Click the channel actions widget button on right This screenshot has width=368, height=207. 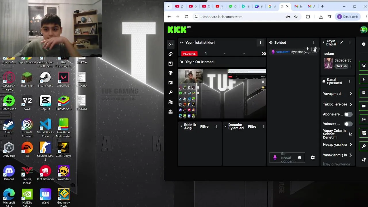click(364, 133)
